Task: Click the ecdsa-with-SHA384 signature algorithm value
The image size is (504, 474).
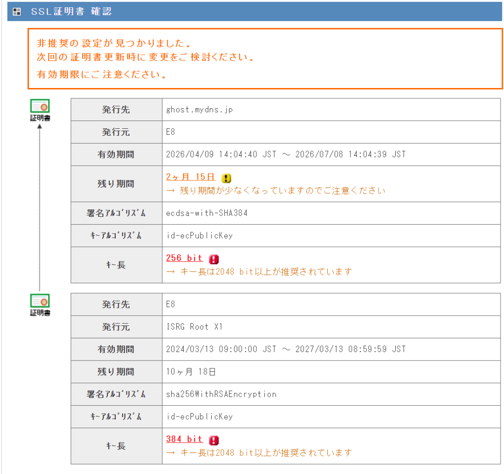Action: pos(207,213)
